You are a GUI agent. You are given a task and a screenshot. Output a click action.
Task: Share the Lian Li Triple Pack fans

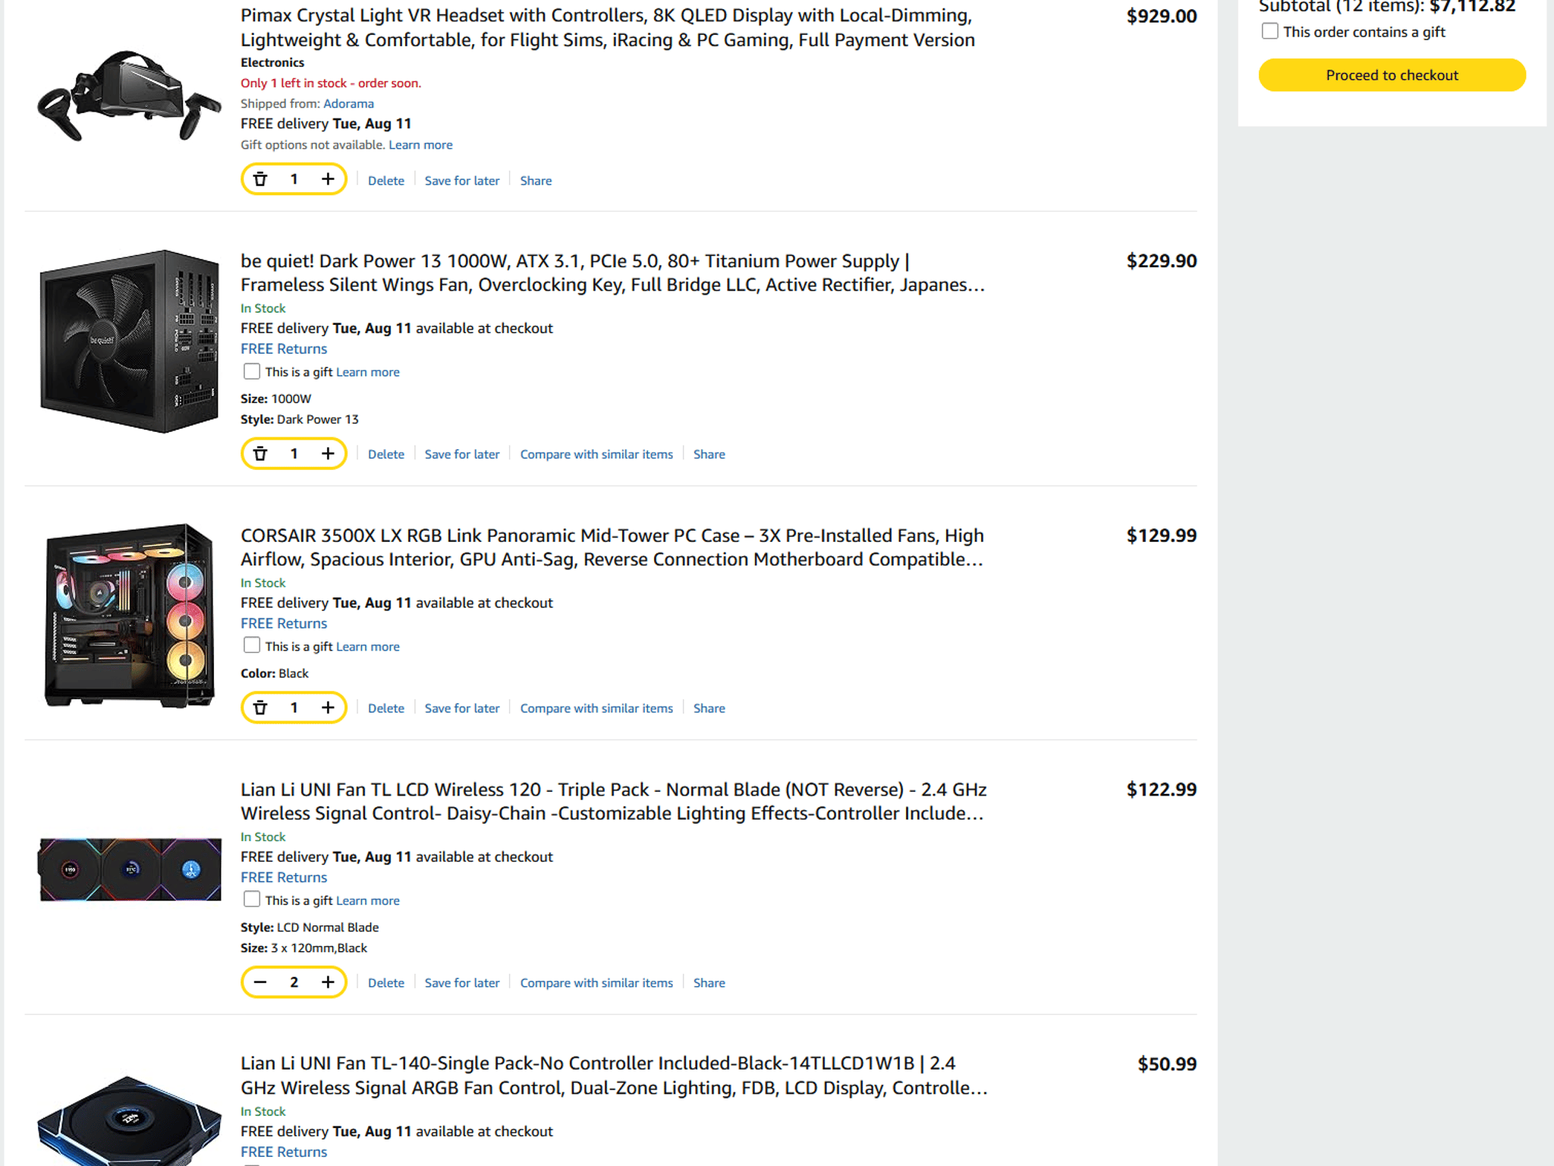(709, 983)
